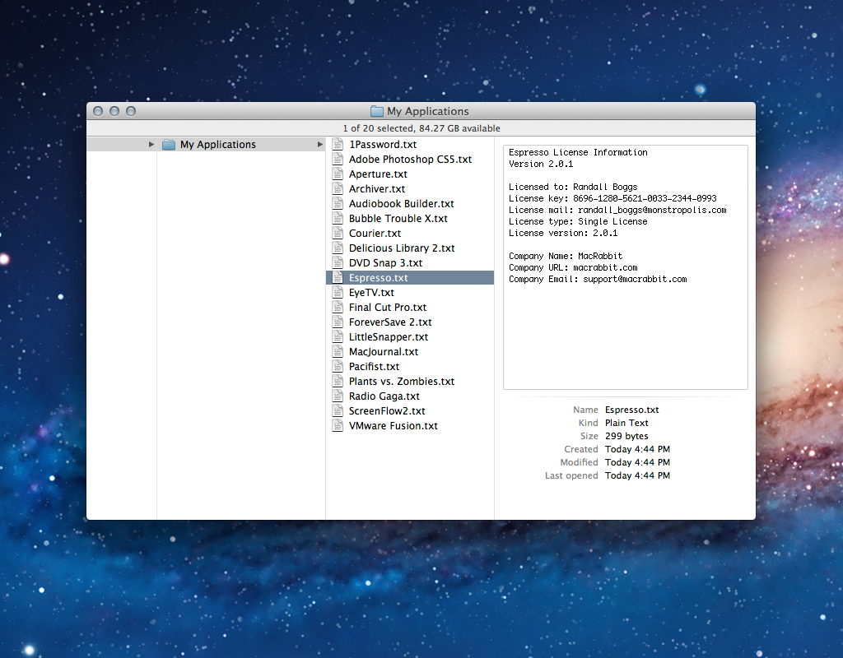Select the Courier.txt file name
843x658 pixels.
click(375, 233)
